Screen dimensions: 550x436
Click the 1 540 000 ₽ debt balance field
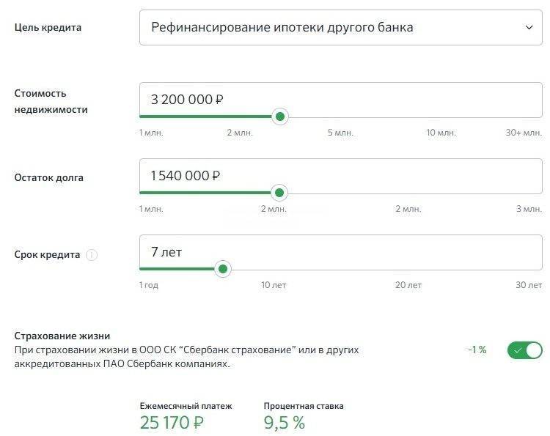pyautogui.click(x=340, y=176)
